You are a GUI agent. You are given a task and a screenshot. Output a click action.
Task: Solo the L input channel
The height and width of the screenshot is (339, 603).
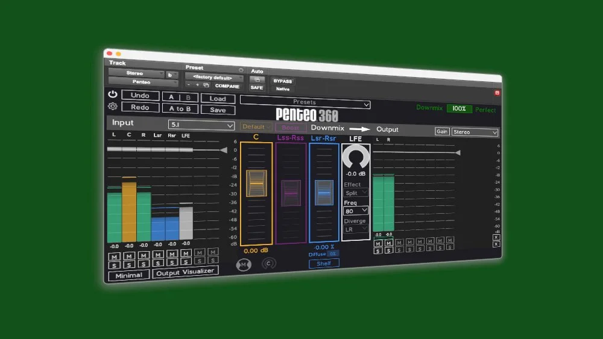(x=114, y=266)
